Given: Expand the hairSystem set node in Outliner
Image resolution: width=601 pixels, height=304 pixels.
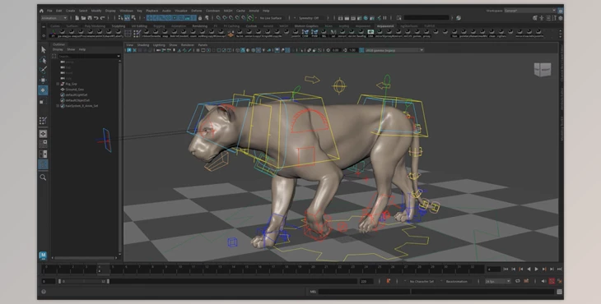Looking at the screenshot, I should click(x=58, y=106).
